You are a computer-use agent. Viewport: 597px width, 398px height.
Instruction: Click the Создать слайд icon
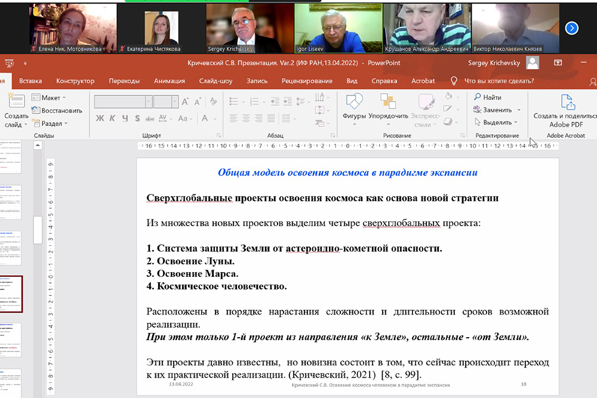click(x=16, y=103)
